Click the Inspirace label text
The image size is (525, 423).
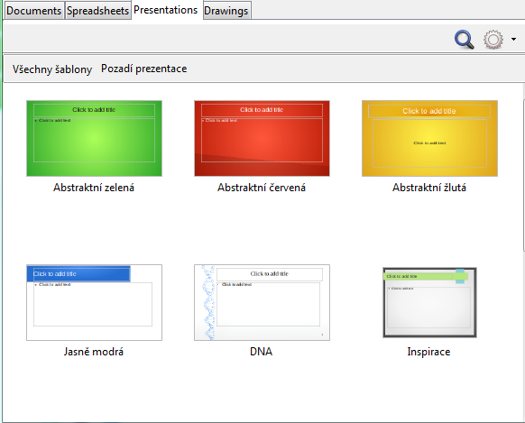pos(428,352)
